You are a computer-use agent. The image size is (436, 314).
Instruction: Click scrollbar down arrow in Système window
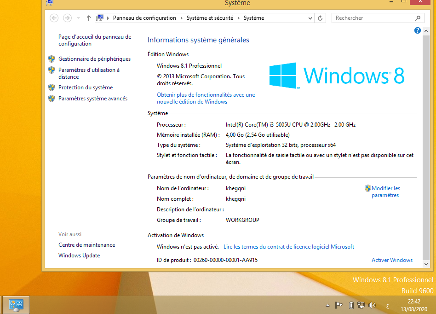426,264
